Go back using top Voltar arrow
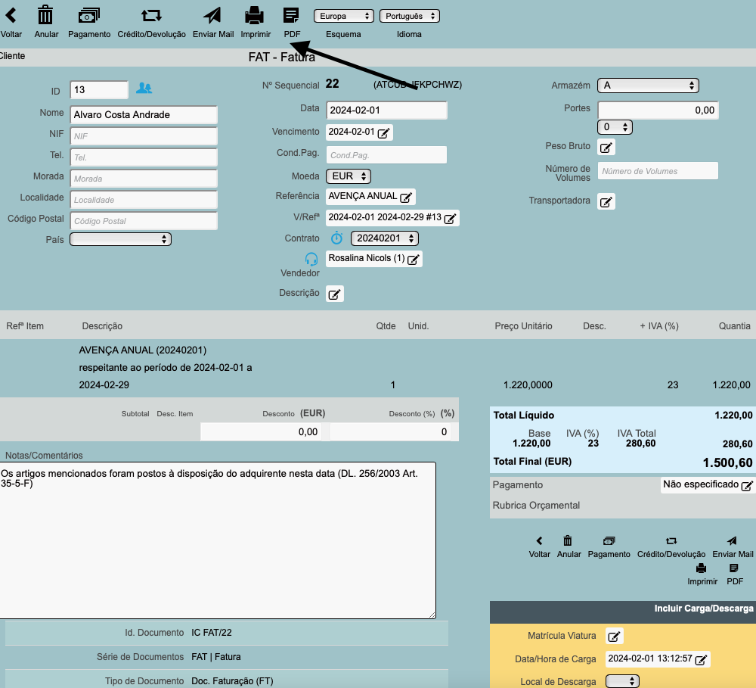This screenshot has height=688, width=756. [x=11, y=15]
